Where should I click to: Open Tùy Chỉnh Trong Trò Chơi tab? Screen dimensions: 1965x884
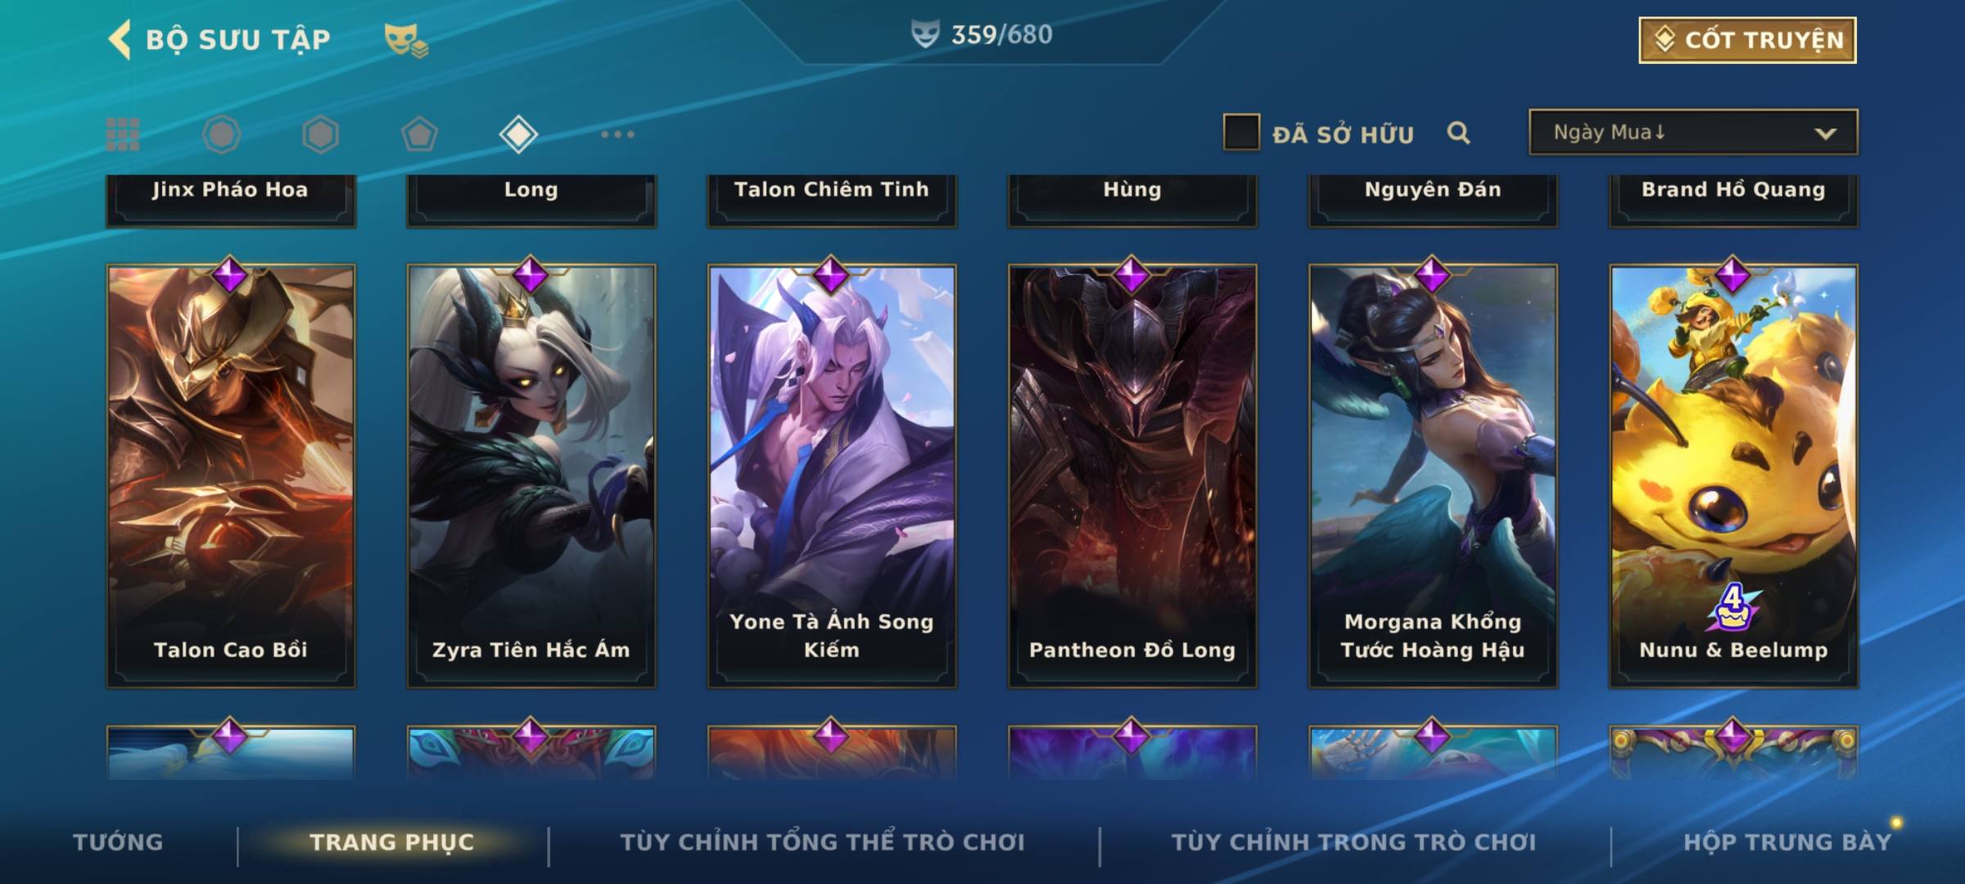pos(1353,842)
